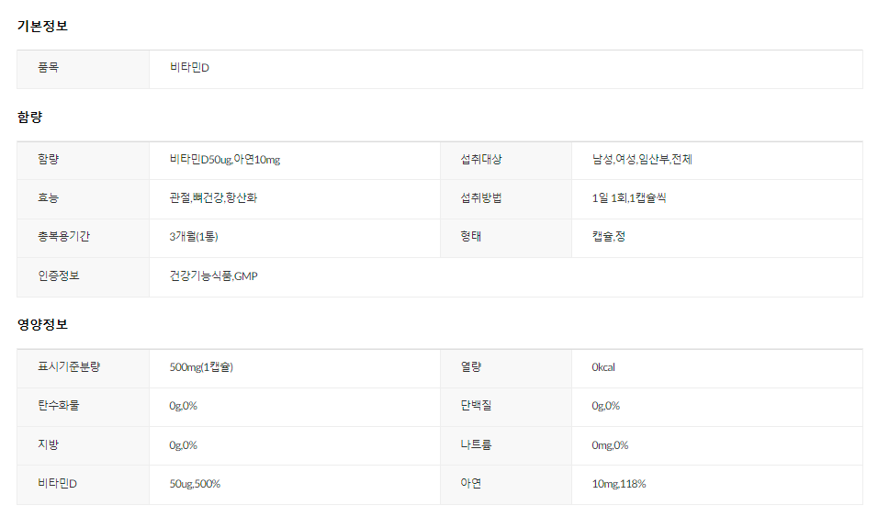Click the 함량 section heading above table

[29, 118]
